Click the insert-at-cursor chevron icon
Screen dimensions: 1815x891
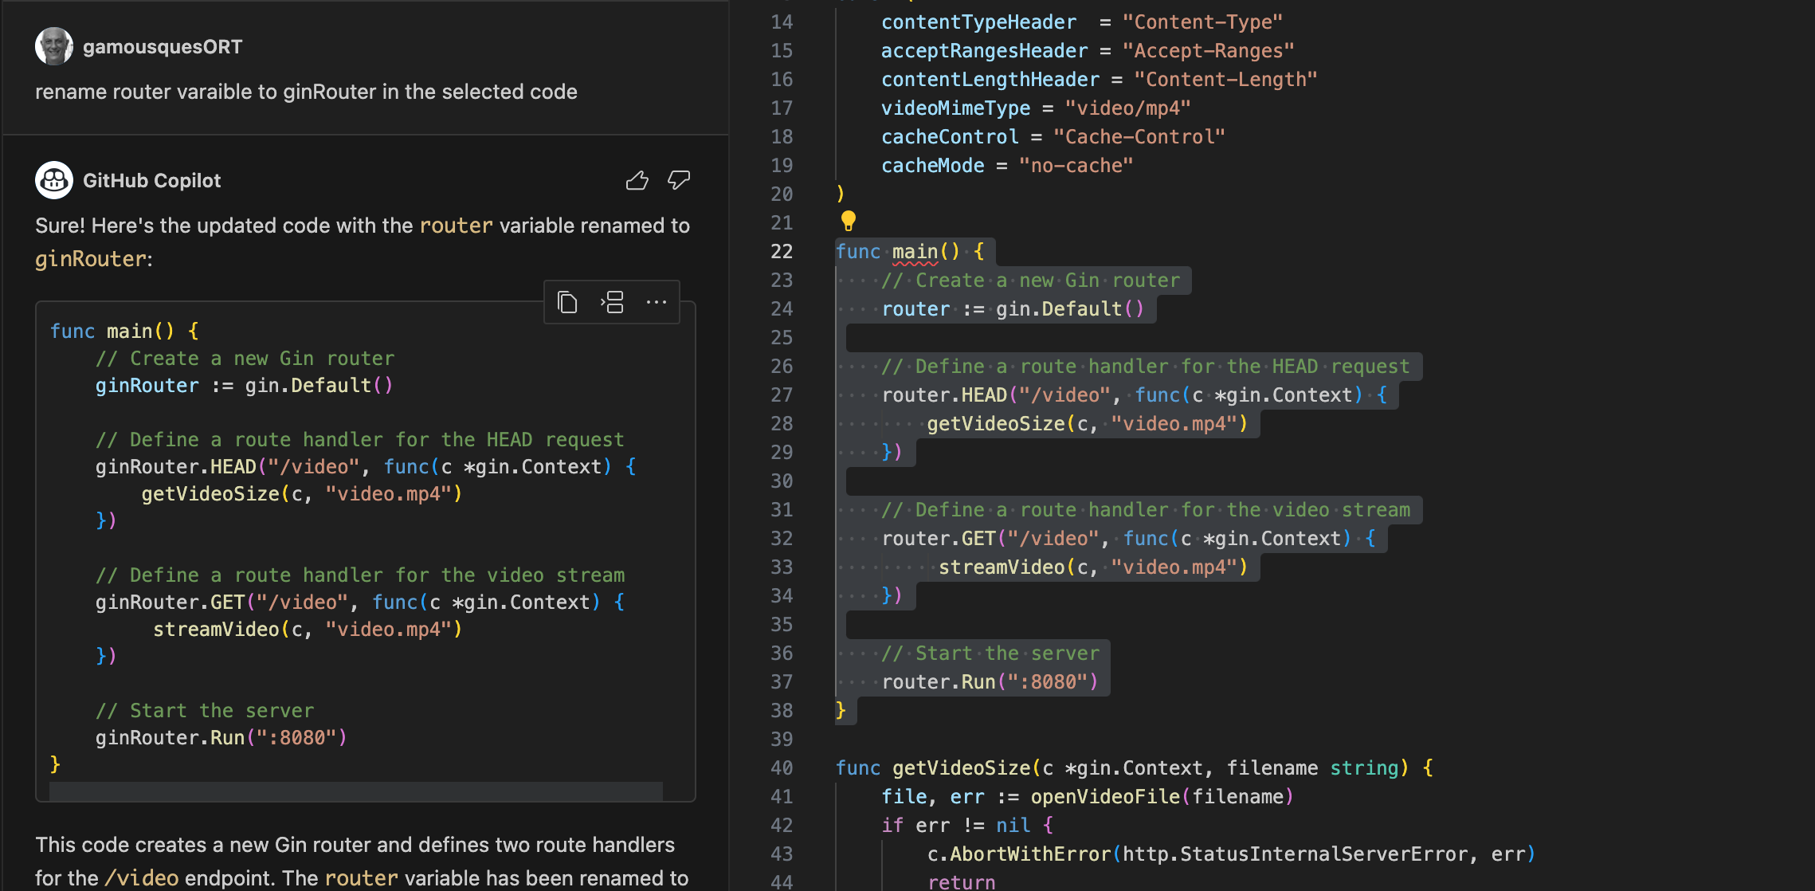click(612, 302)
